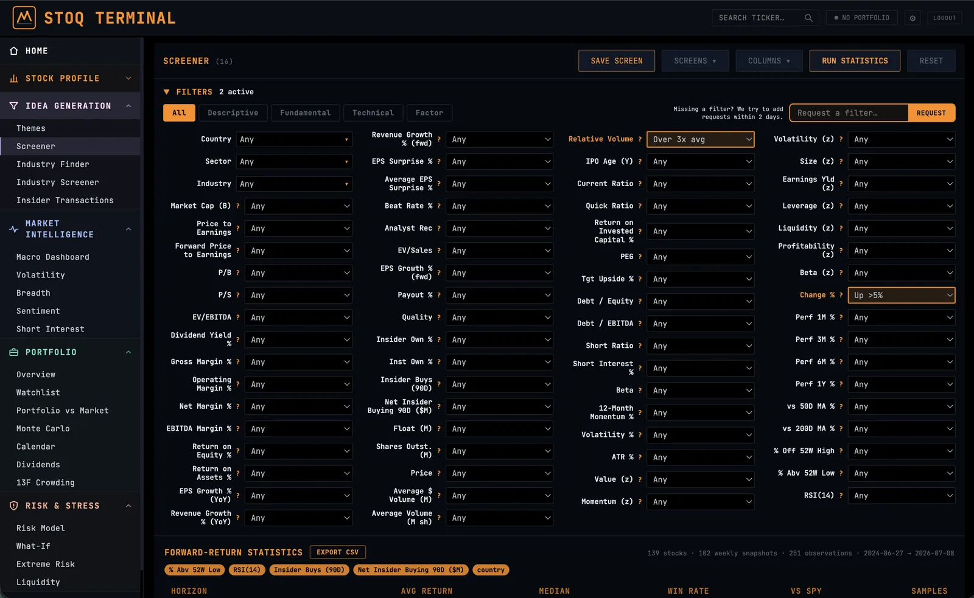The width and height of the screenshot is (974, 598).
Task: Switch to the Technical filter tab
Action: tap(373, 113)
